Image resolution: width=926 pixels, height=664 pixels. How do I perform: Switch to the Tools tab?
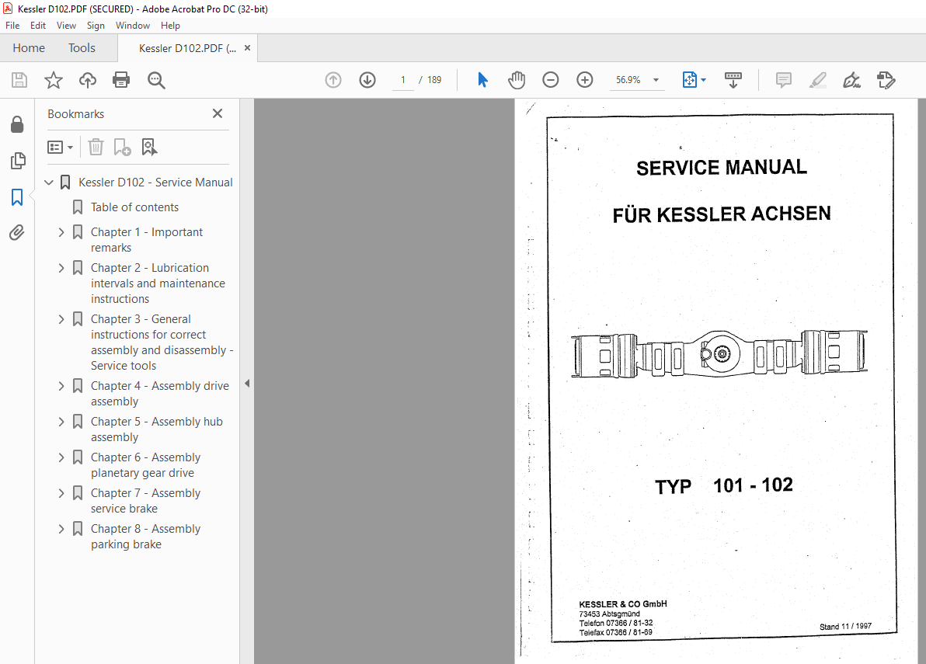(82, 47)
